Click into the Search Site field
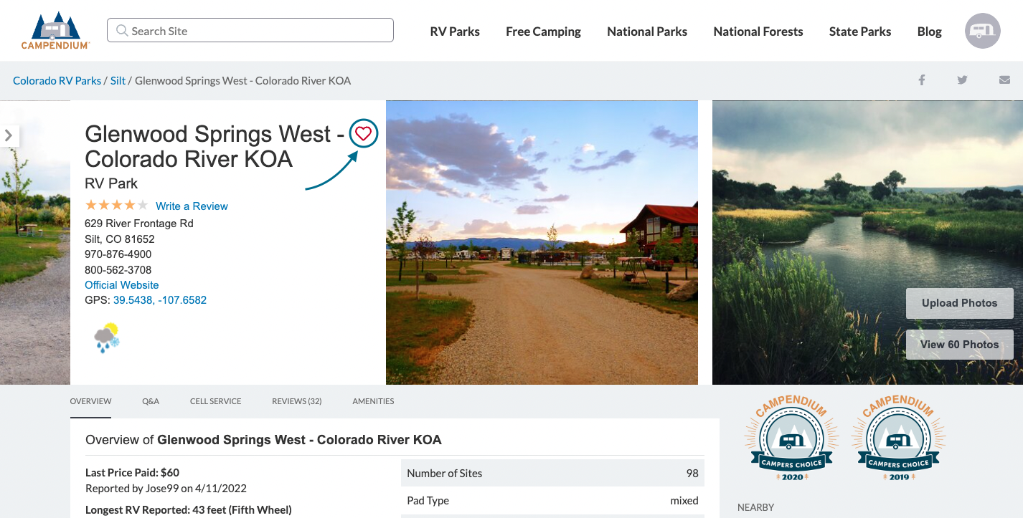The height and width of the screenshot is (518, 1023). pyautogui.click(x=250, y=31)
